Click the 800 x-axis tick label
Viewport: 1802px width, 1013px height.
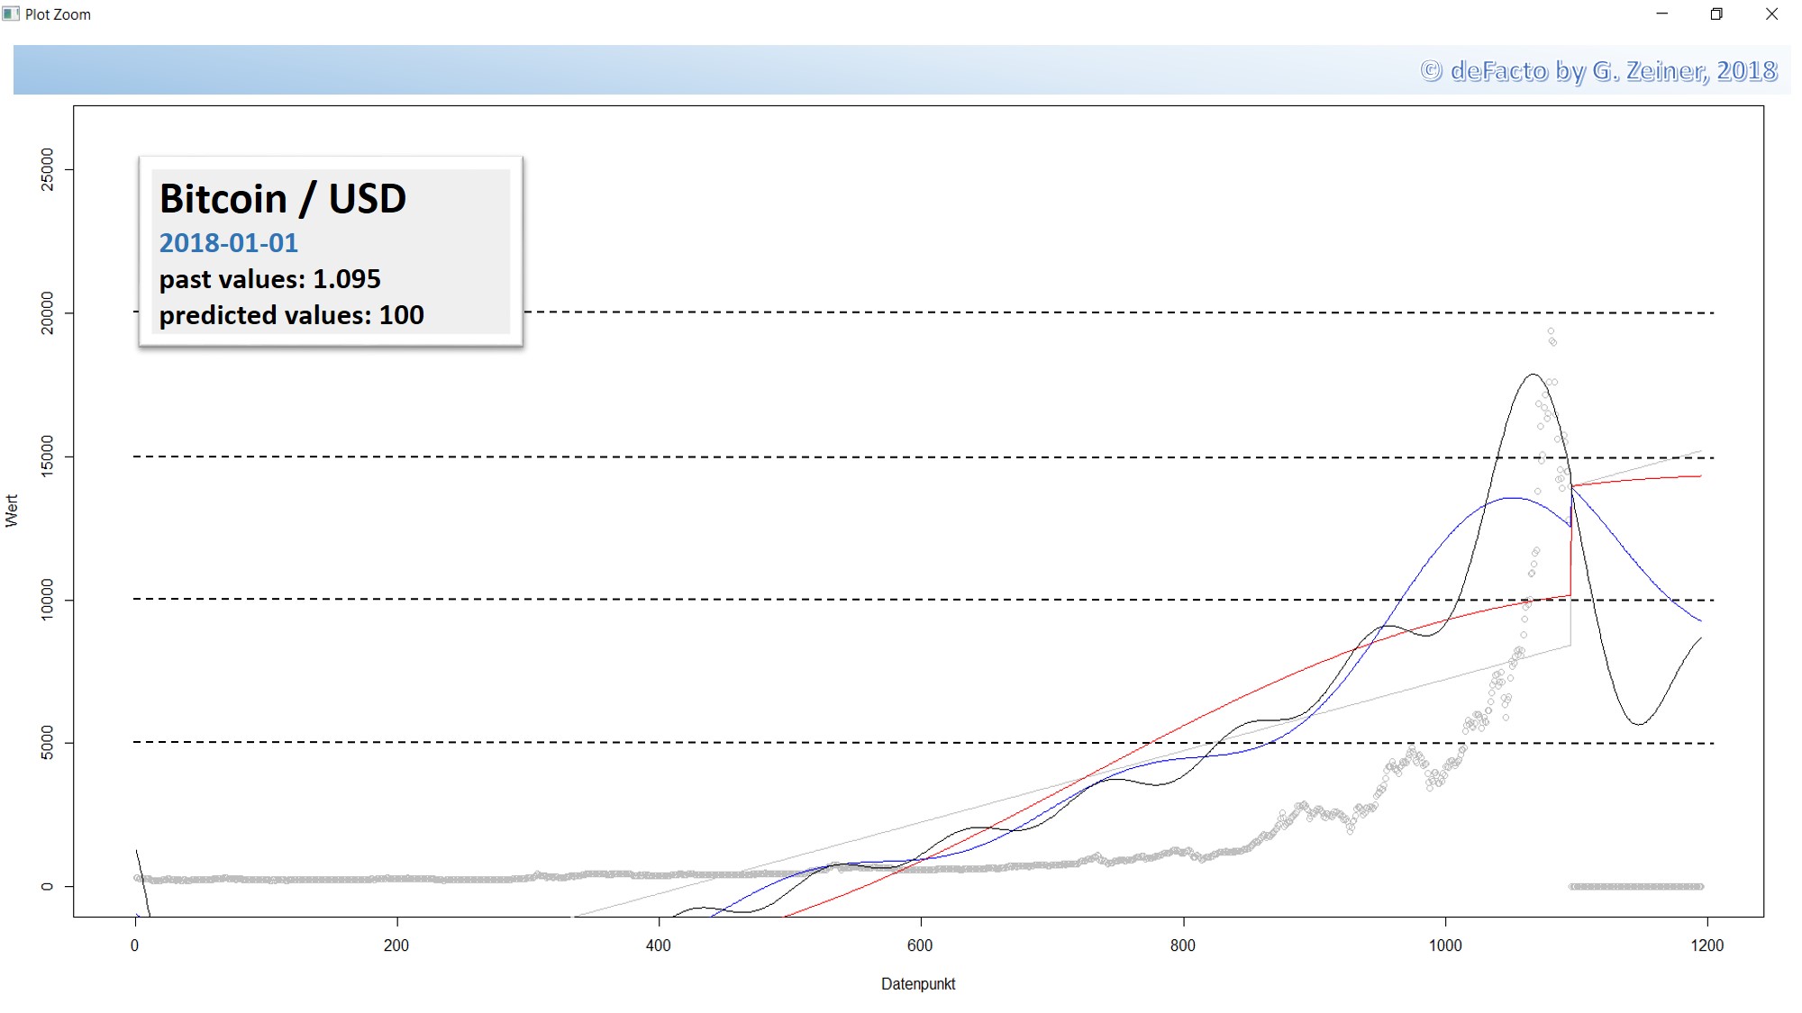(x=1183, y=945)
